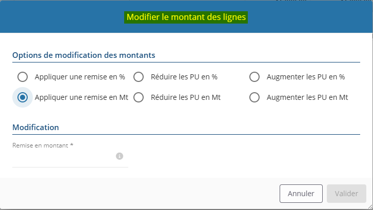Choose the 'Augmenter les PU en %' radio circle

point(254,77)
